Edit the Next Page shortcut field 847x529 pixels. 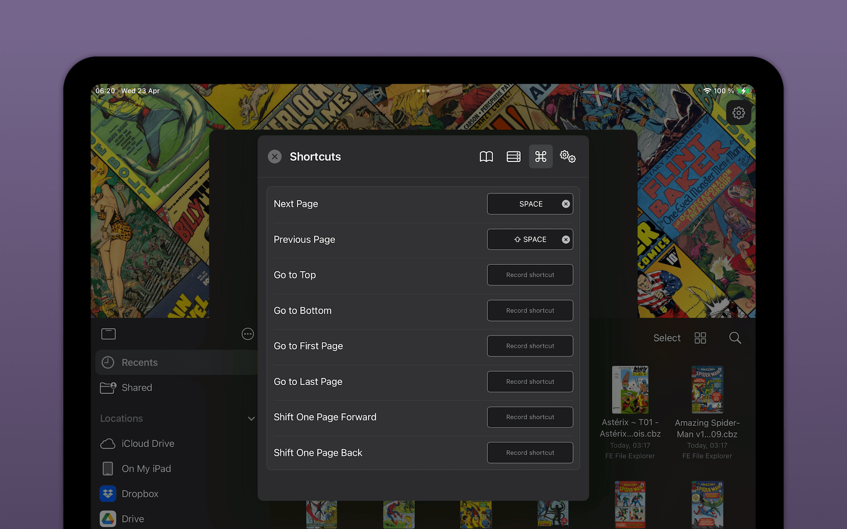530,204
